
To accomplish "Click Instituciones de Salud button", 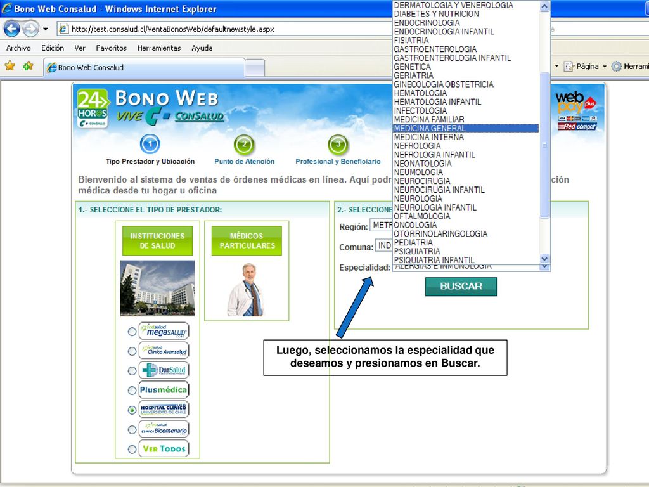I will click(157, 240).
